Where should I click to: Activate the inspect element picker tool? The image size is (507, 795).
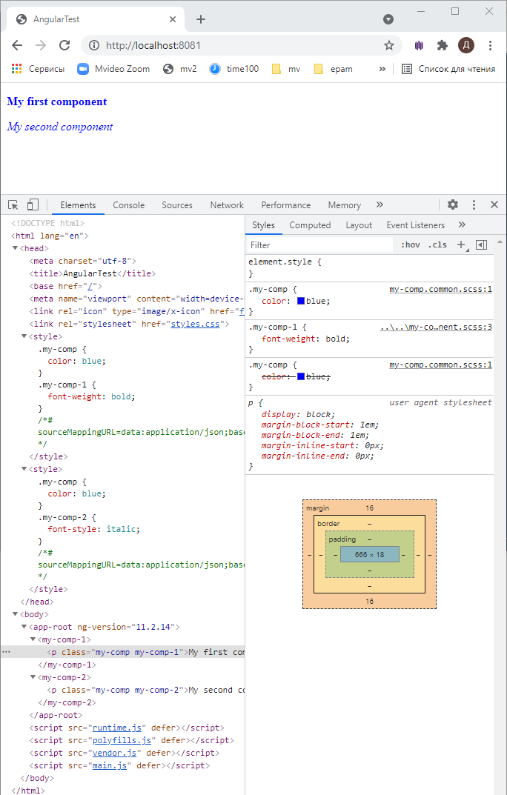13,205
